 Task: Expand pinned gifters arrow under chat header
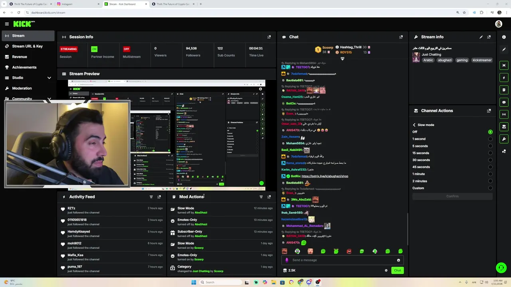(342, 59)
